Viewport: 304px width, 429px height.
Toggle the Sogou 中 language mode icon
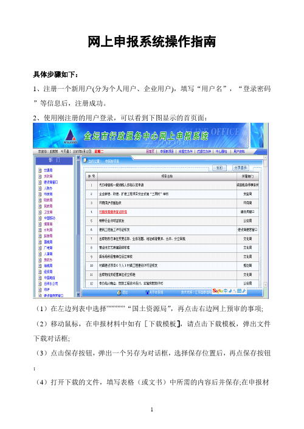click(x=226, y=291)
